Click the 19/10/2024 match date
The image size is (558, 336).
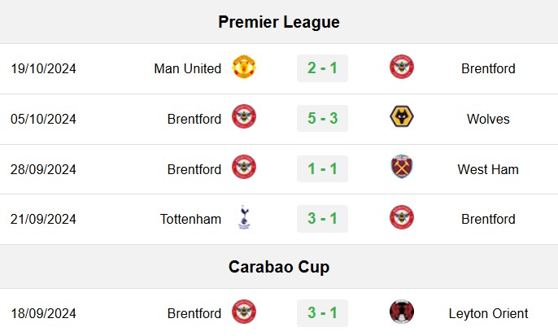tap(43, 68)
